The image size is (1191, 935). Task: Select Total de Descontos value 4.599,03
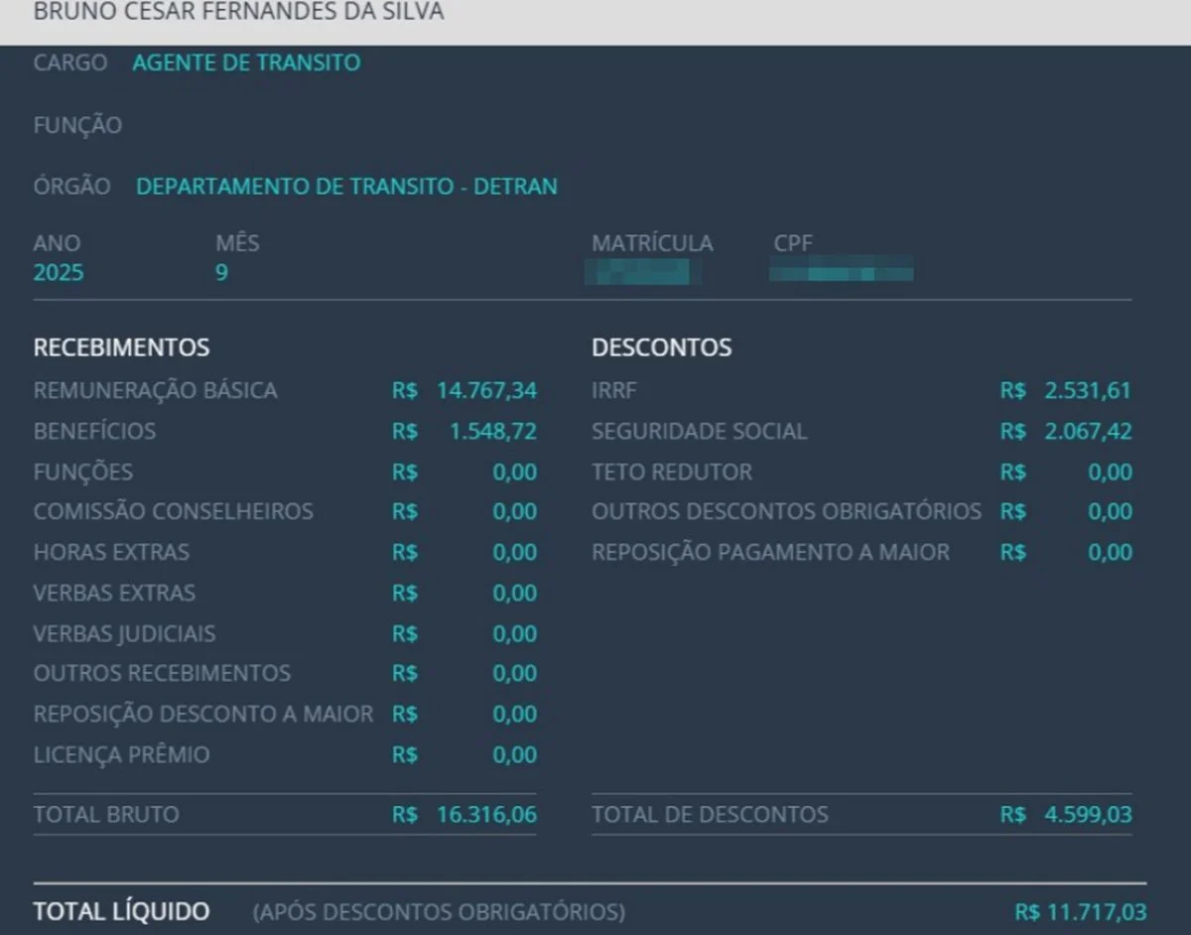point(1087,815)
